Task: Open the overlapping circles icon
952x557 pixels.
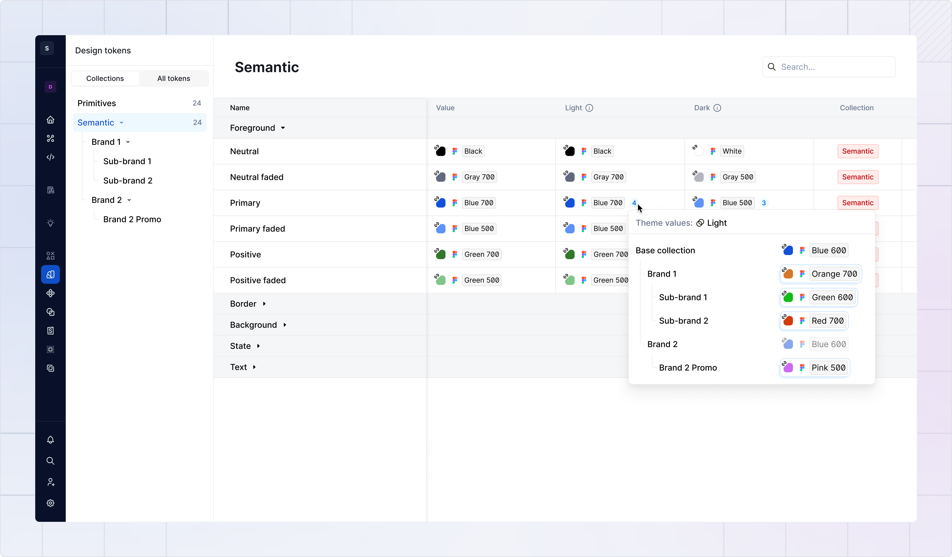Action: (x=50, y=312)
